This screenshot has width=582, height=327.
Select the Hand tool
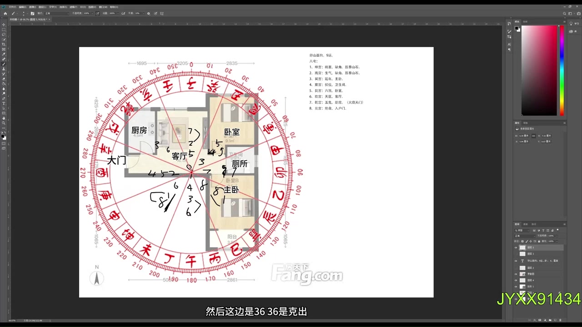(x=4, y=118)
